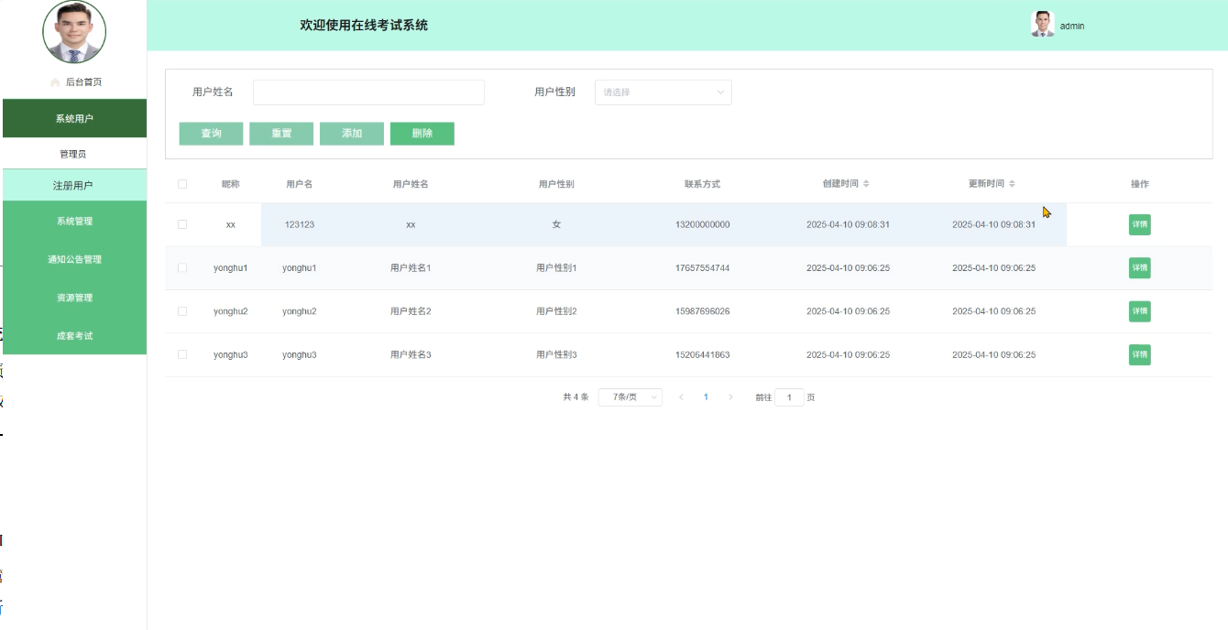Screen dimensions: 1228x630
Task: Click the 昵称 column header
Action: (230, 184)
